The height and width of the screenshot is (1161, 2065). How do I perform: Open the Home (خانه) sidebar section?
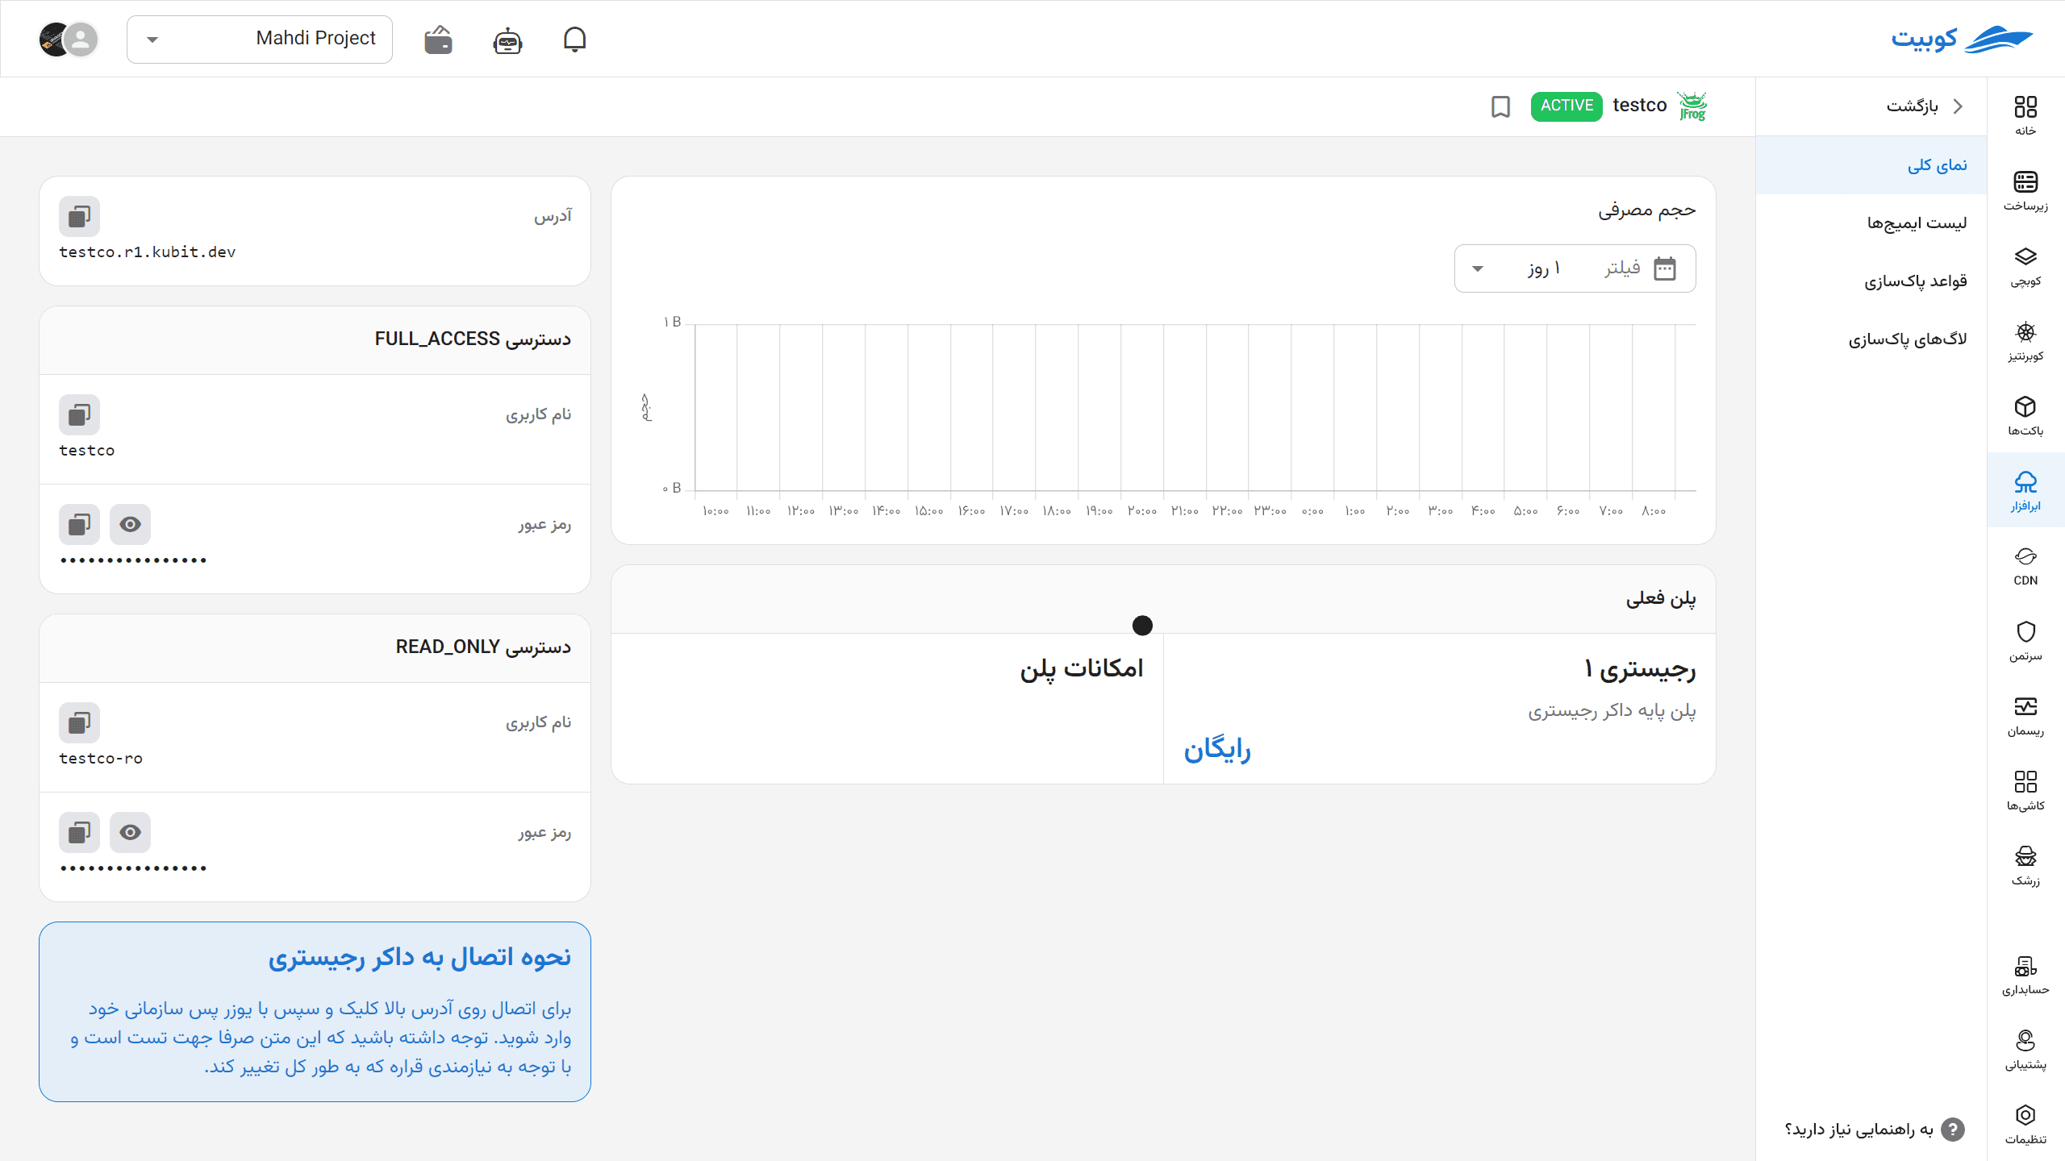pos(2025,115)
